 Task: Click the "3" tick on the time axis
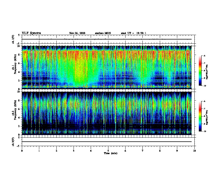(74, 151)
